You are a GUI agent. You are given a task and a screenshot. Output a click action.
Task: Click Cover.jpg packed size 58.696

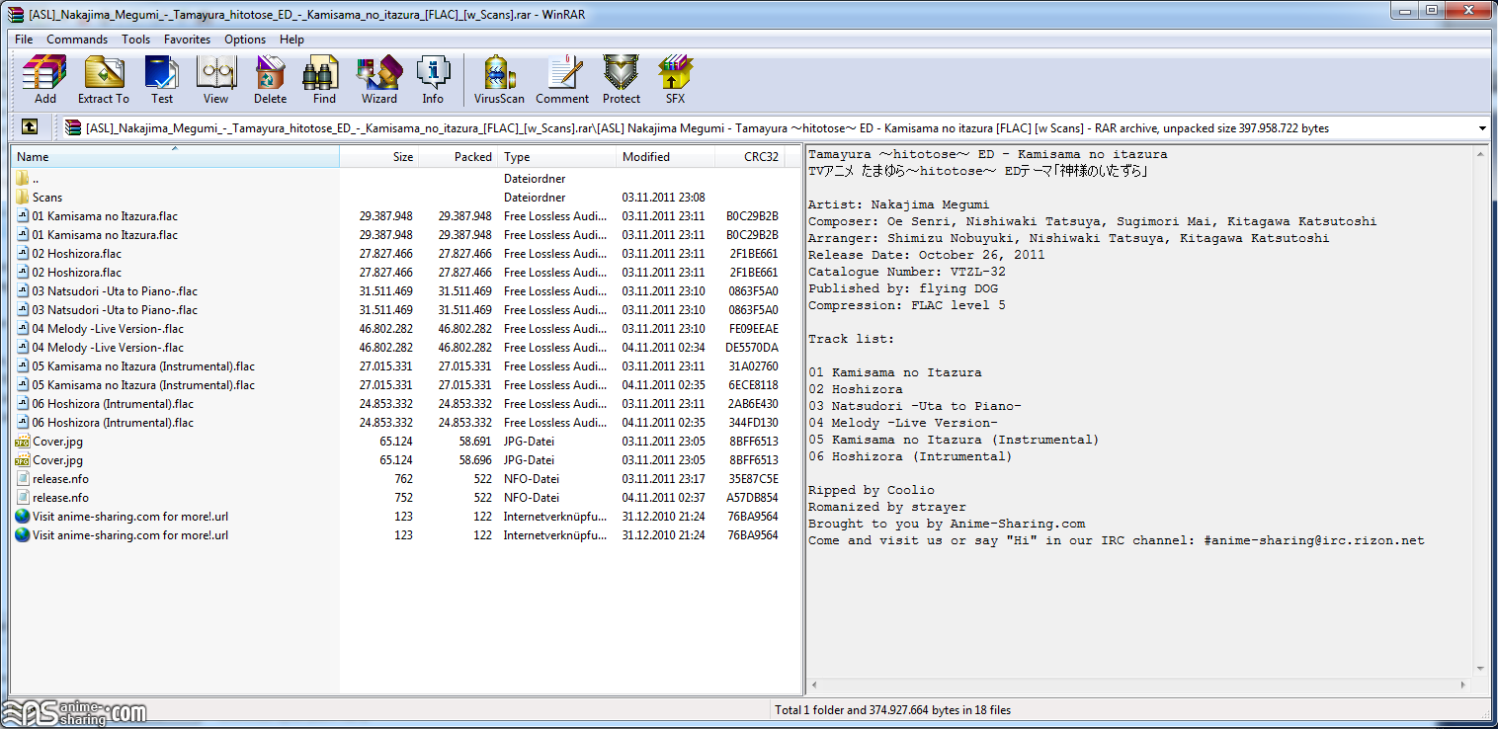point(474,460)
